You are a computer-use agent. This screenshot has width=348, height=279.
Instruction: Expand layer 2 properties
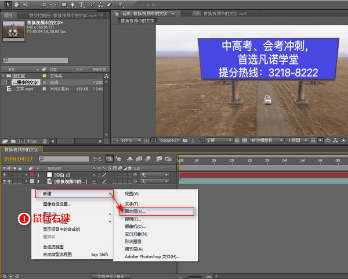(x=27, y=181)
